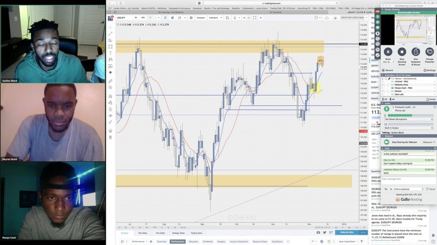Screen dimensions: 437x245
Task: Open Built-in Output speaker dropdown
Action: click(408, 128)
